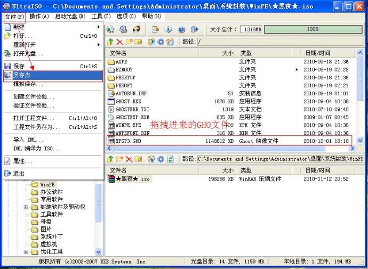368x269 pixels.
Task: Choose 打开... from the File menu
Action: tap(53, 36)
